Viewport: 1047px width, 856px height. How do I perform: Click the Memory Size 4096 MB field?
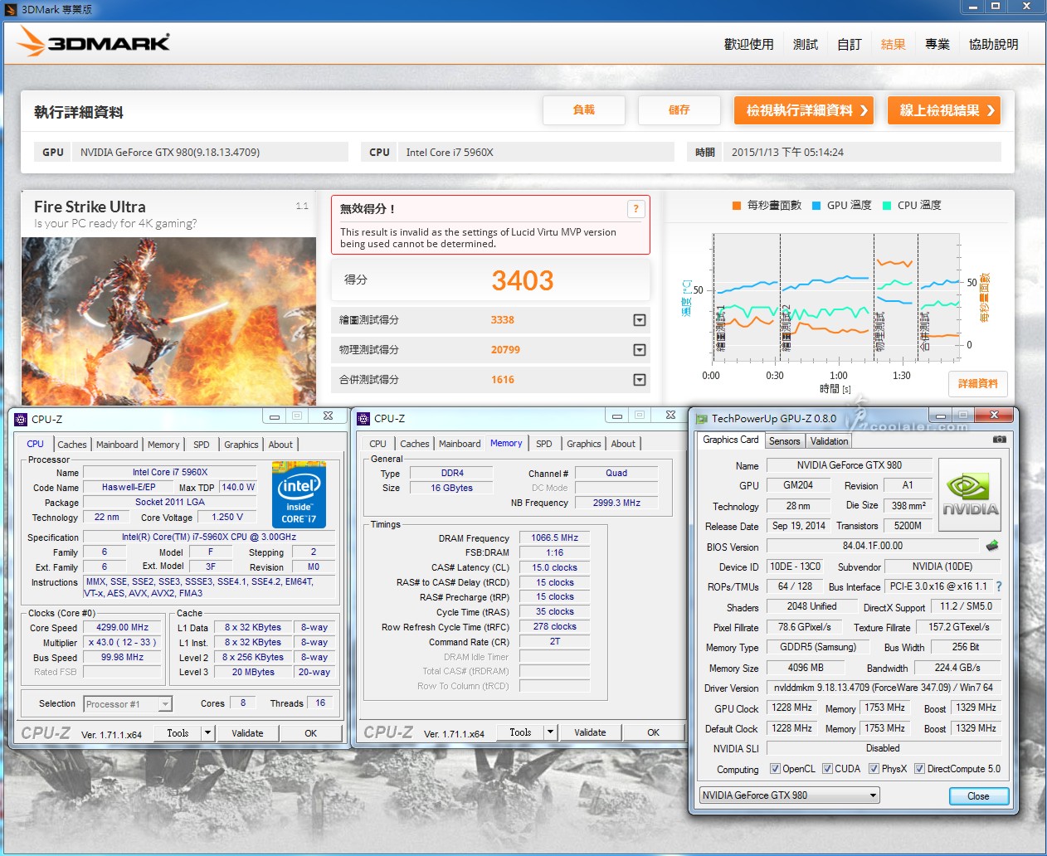click(806, 667)
